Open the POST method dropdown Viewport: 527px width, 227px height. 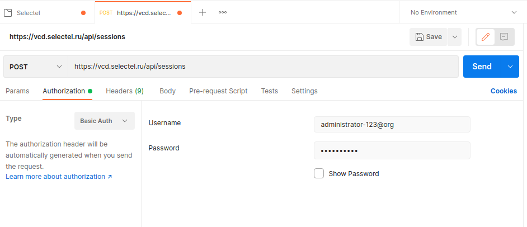[x=36, y=67]
